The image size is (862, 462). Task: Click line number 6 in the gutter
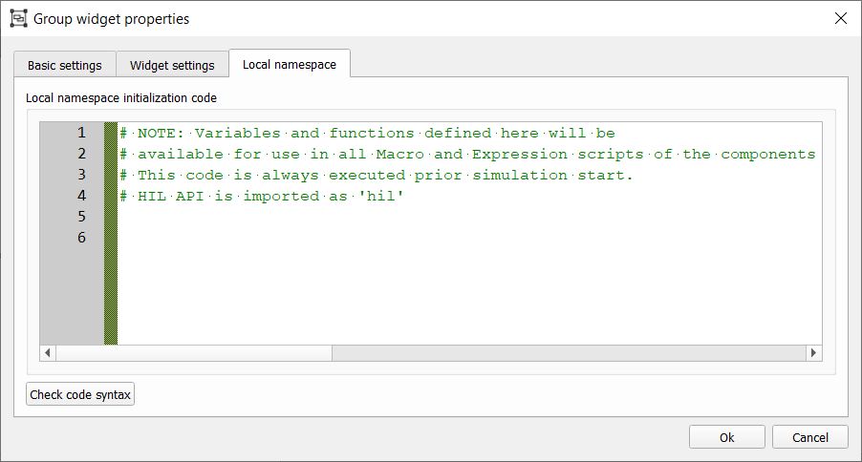(81, 238)
